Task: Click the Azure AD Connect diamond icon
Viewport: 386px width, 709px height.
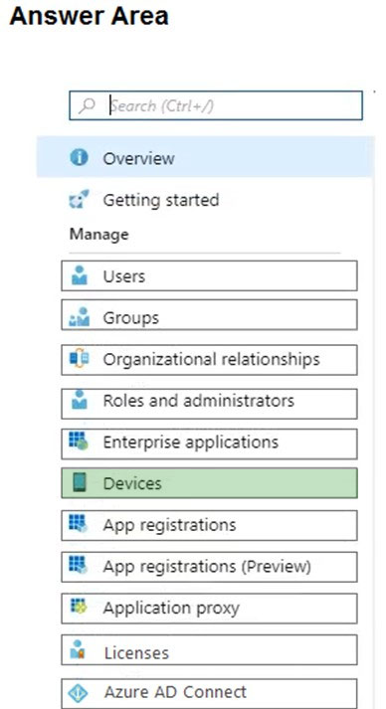Action: point(79,693)
